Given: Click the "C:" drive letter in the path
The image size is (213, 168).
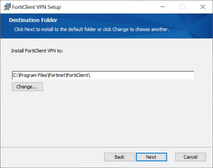Looking at the screenshot, I should click(x=15, y=75).
